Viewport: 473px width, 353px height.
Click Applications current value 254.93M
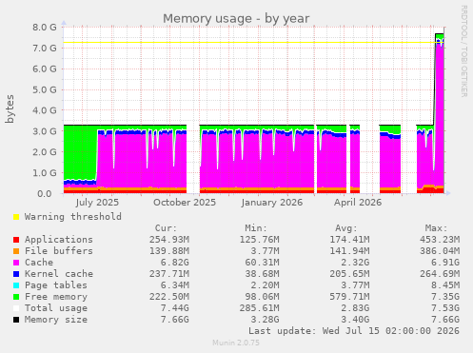169,240
